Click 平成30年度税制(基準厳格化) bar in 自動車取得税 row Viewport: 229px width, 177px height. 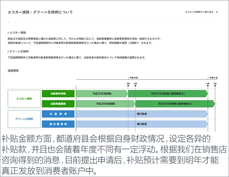168,94
